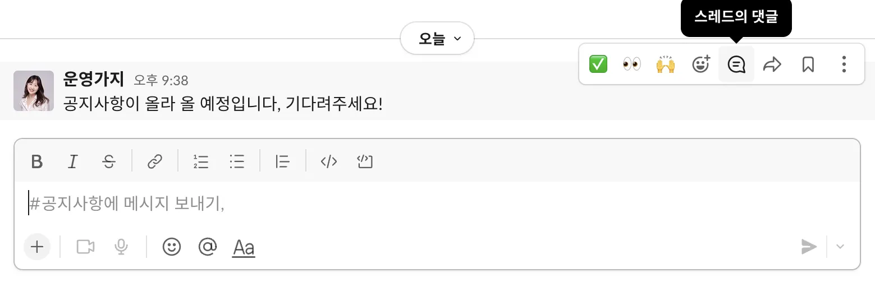875x282 pixels.
Task: Insert a code block
Action: click(365, 162)
